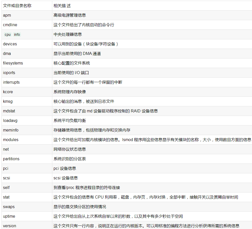Select the 'dma' cell

click(27, 54)
